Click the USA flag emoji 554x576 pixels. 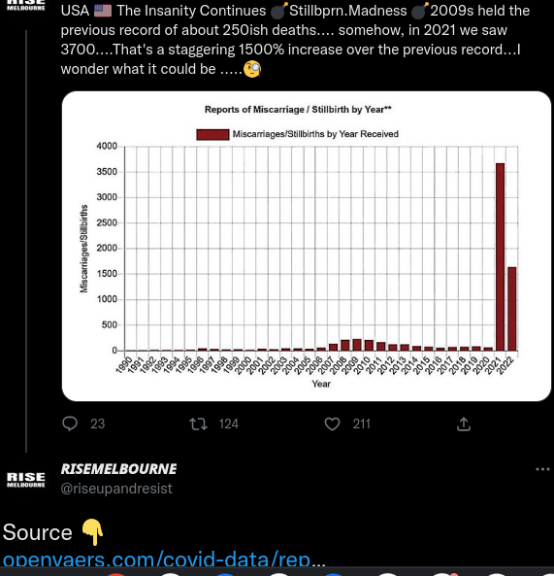pos(103,11)
